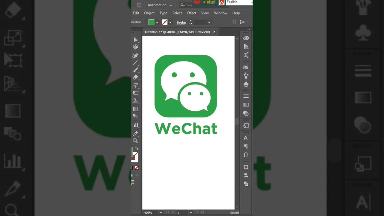
Task: Select the Pen tool
Action: [x=136, y=55]
